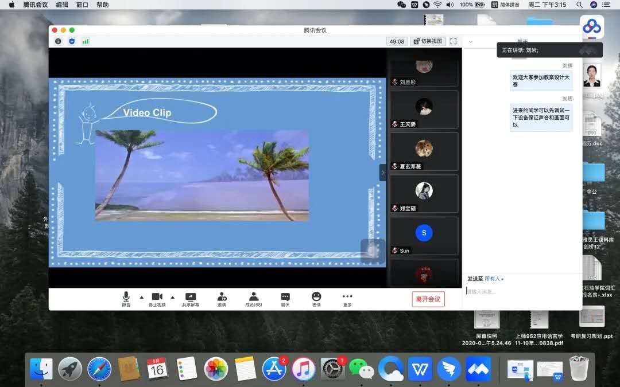Click the share screen icon
This screenshot has height=387, width=620.
pyautogui.click(x=191, y=299)
